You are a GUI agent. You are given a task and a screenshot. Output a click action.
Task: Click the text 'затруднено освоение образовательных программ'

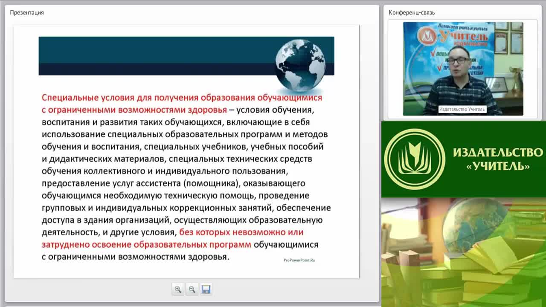point(147,245)
